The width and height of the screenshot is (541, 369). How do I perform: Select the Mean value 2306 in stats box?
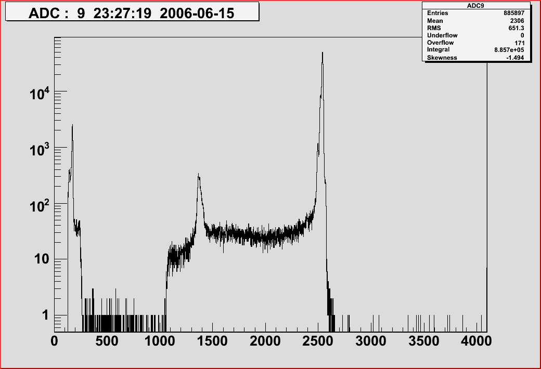(x=519, y=20)
